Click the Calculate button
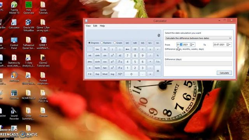Screen dimensions: 249x140 tap(224, 73)
